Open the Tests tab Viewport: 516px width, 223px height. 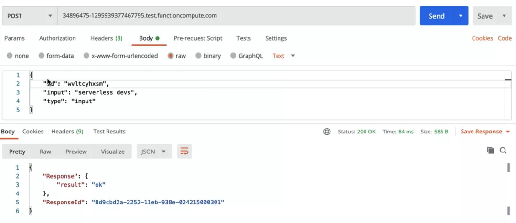pos(244,38)
